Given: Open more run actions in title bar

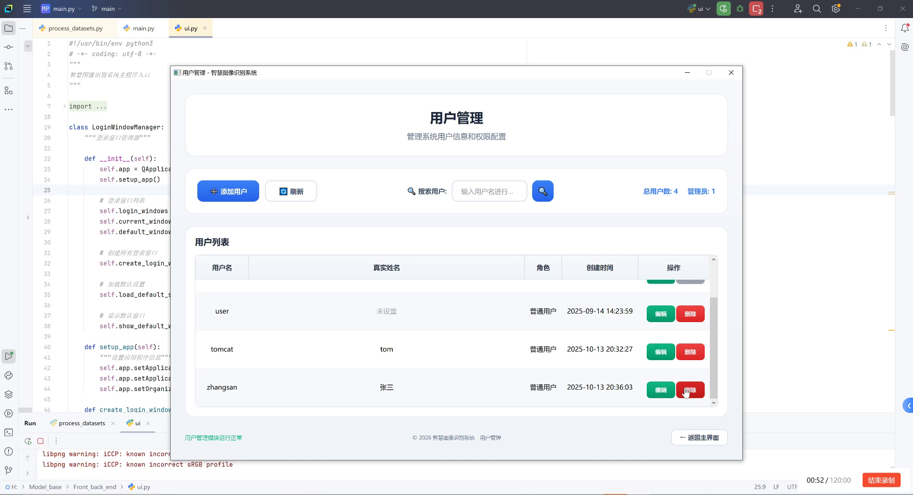Looking at the screenshot, I should coord(773,9).
